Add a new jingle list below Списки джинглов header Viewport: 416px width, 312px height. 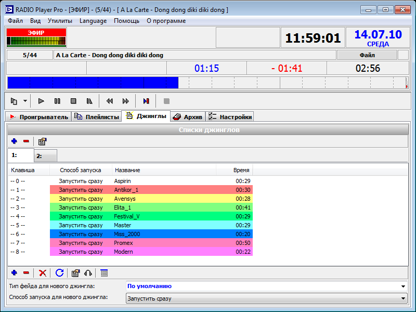pos(15,141)
